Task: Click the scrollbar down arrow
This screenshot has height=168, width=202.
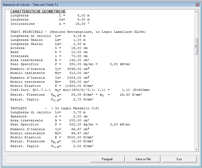Action: 196,150
